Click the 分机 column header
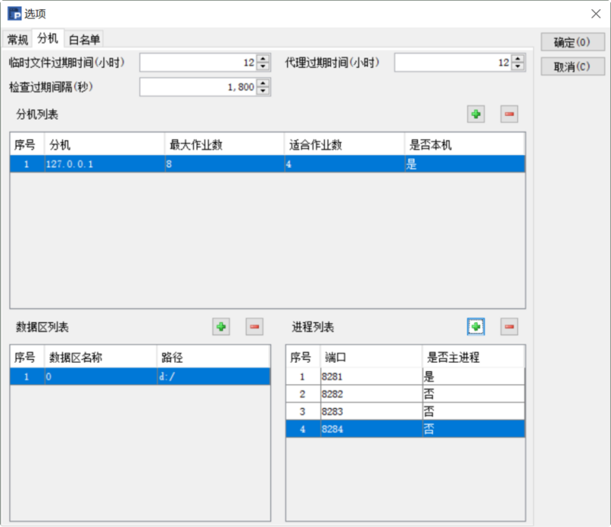This screenshot has width=611, height=527. click(105, 144)
